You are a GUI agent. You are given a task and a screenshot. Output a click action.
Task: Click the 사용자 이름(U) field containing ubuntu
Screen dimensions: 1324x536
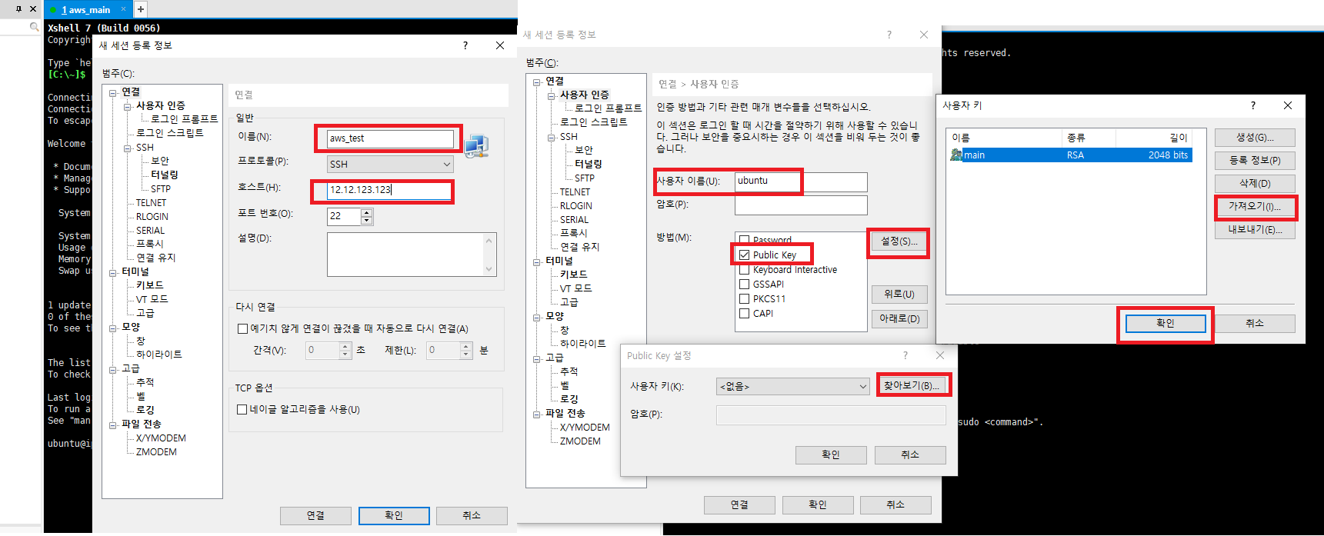[x=801, y=181]
